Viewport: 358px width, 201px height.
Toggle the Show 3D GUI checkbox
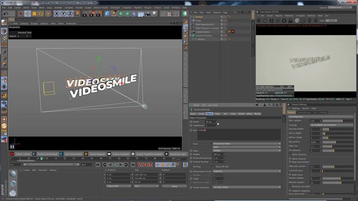[214, 166]
